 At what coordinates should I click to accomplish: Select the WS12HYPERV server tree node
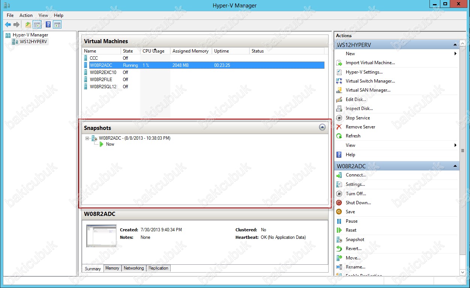pyautogui.click(x=33, y=42)
